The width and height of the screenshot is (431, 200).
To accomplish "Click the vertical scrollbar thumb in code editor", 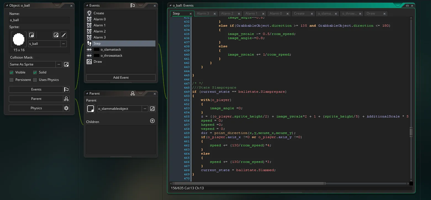I will tap(411, 132).
